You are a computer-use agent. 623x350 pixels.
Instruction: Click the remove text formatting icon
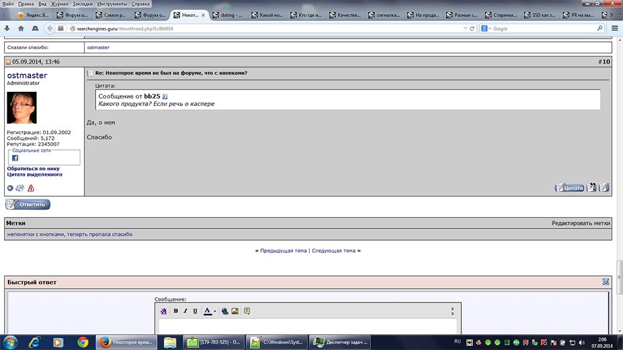(x=163, y=311)
